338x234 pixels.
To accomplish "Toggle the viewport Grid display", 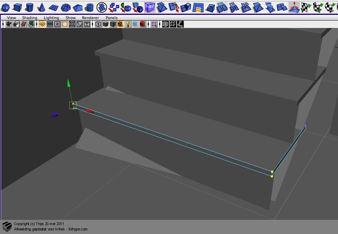I will 42,24.
